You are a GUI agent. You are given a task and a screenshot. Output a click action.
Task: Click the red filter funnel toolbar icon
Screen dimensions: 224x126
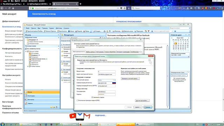(148, 31)
